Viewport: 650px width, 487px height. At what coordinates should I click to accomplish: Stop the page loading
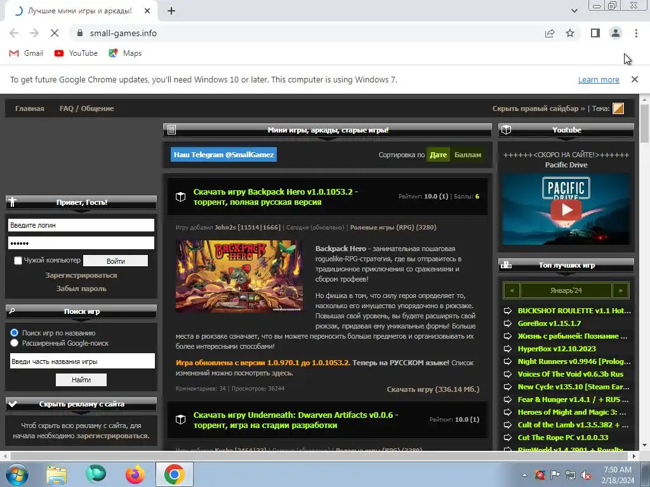pos(55,33)
